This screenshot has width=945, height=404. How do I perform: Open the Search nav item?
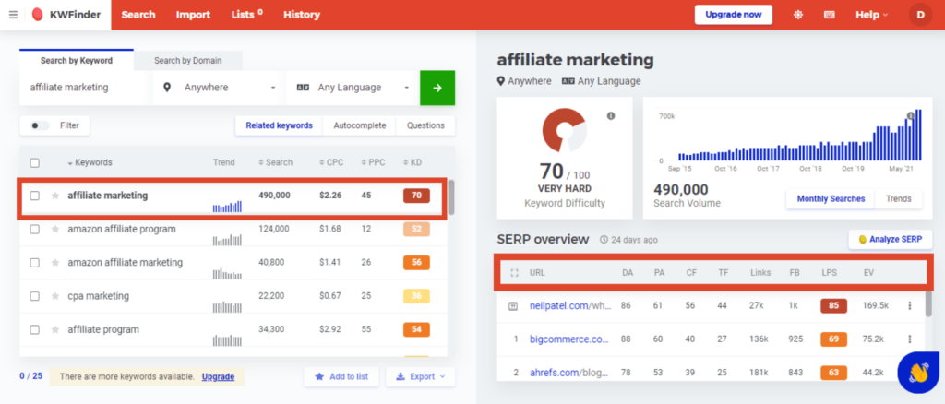click(x=138, y=15)
